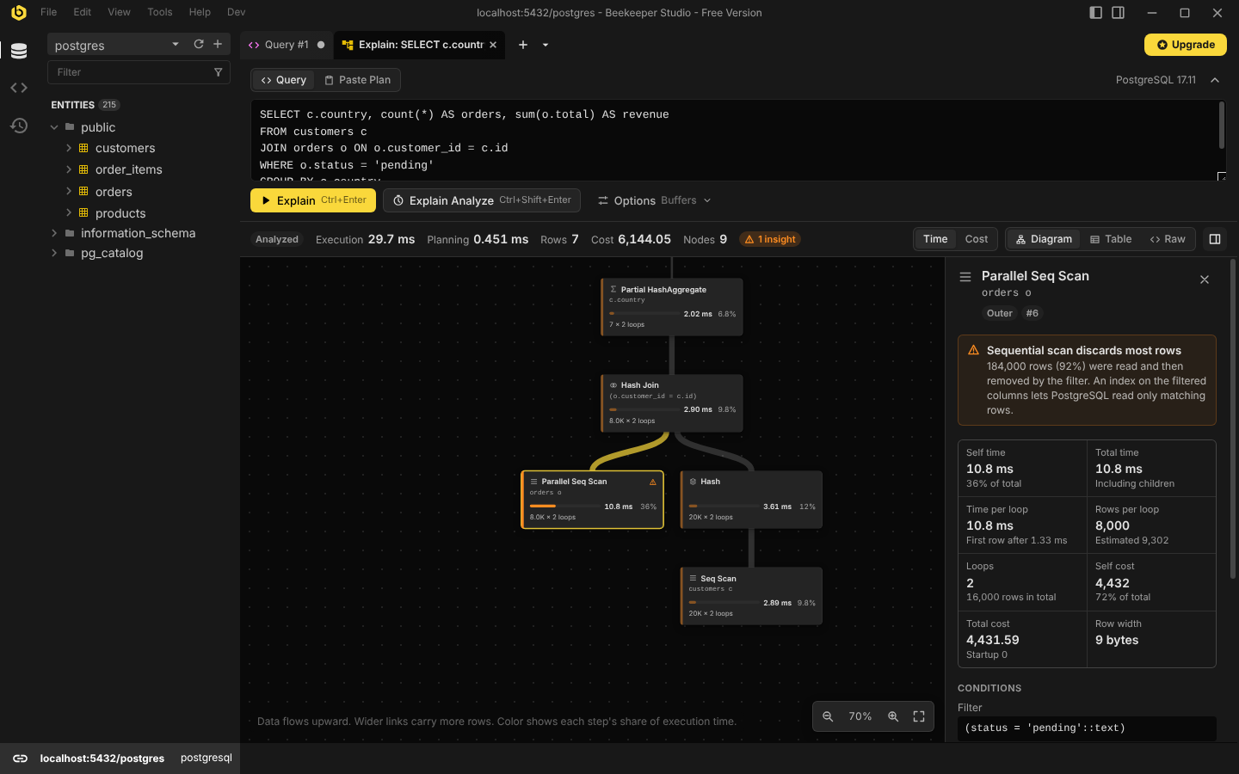Open the Options Buffers dropdown

click(x=654, y=200)
